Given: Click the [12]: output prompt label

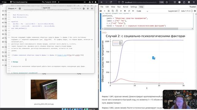Looking at the screenshot, I should [104, 33].
